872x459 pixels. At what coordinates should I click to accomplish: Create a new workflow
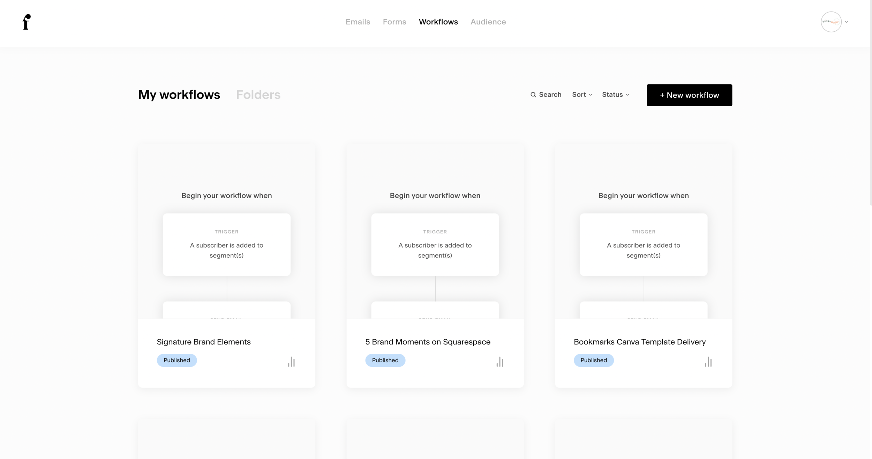pos(689,95)
